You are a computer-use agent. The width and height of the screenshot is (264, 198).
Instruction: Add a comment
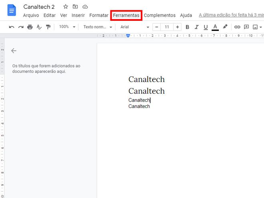coord(246,27)
